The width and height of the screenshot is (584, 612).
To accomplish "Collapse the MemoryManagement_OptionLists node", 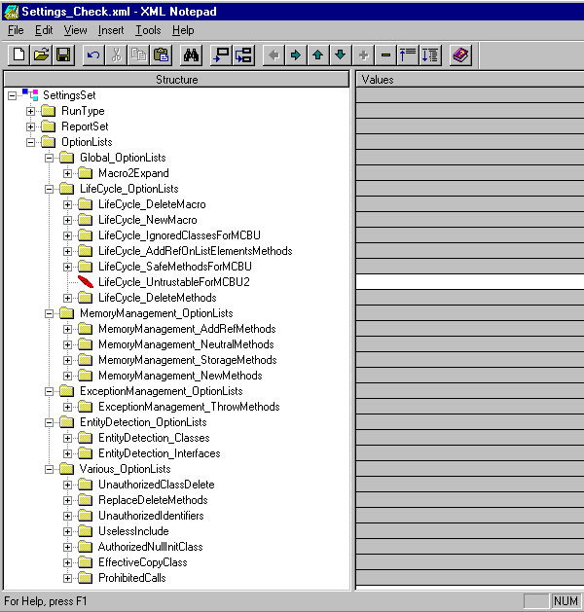I will point(49,313).
